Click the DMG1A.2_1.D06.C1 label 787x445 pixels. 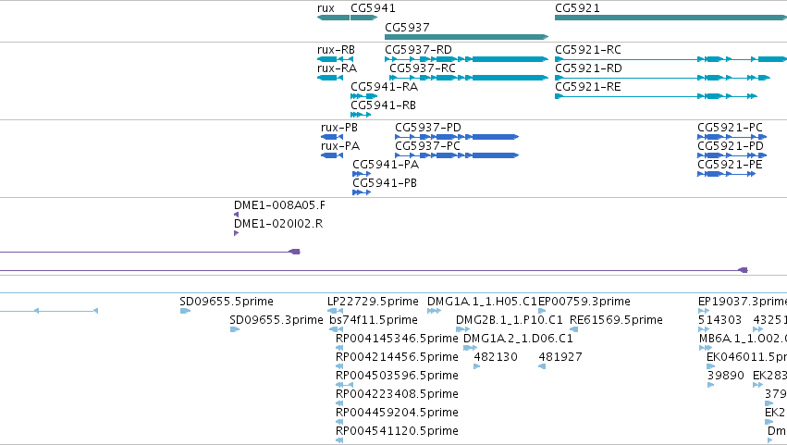518,339
